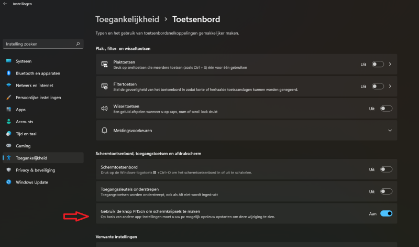The height and width of the screenshot is (247, 419).
Task: Disable the PrtScn schermknipsels toggle
Action: tap(386, 213)
